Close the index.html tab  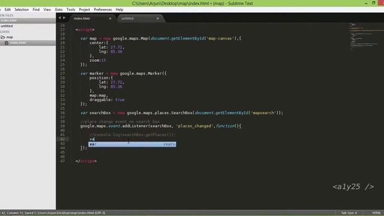110,19
